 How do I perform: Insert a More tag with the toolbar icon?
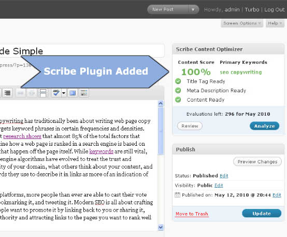[x=43, y=93]
